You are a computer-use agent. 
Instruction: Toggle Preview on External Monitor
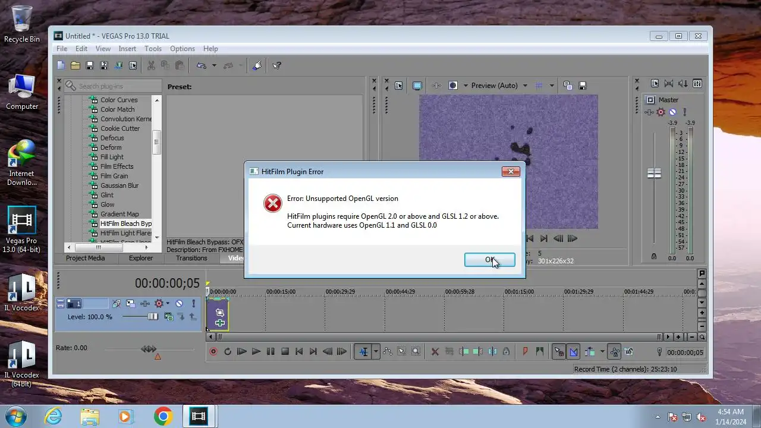point(417,86)
